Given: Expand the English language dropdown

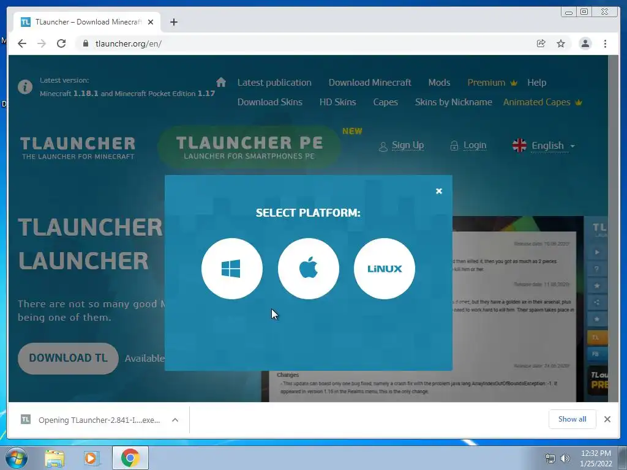Looking at the screenshot, I should pos(553,146).
